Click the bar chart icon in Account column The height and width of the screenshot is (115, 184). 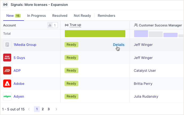click(50, 25)
